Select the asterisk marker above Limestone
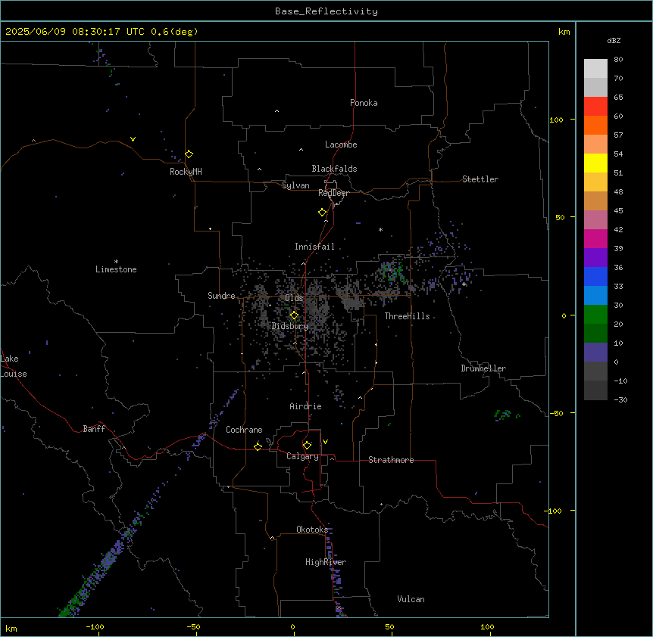The width and height of the screenshot is (653, 637). coord(116,262)
